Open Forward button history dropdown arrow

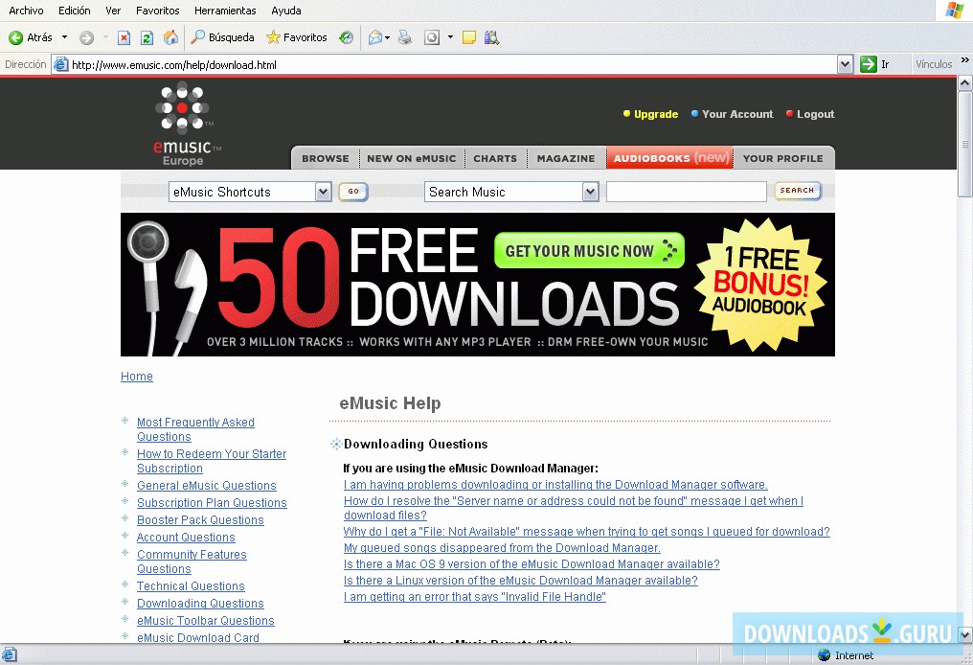pos(105,38)
